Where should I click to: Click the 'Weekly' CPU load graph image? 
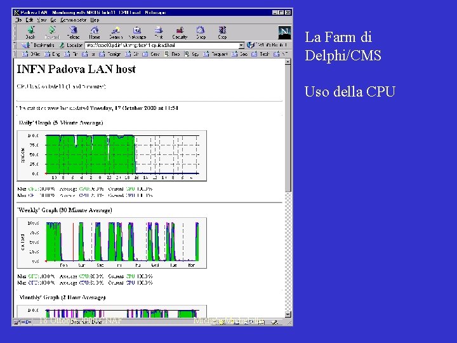pos(112,243)
